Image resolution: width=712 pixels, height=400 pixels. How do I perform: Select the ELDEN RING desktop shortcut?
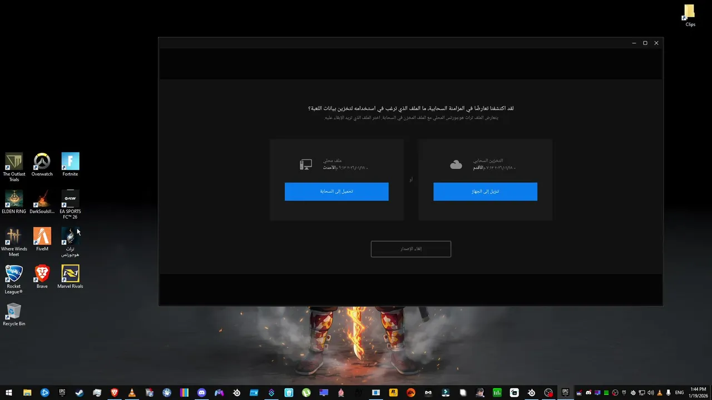coord(14,202)
